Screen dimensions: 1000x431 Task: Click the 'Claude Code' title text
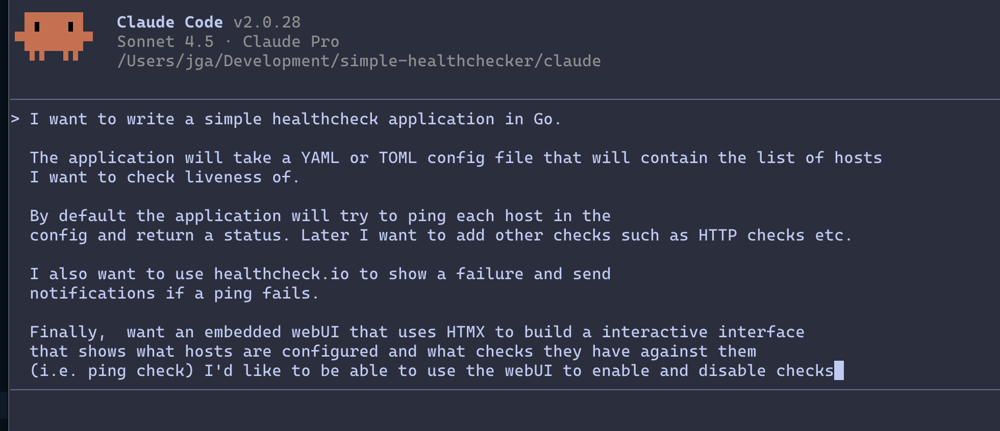tap(169, 22)
